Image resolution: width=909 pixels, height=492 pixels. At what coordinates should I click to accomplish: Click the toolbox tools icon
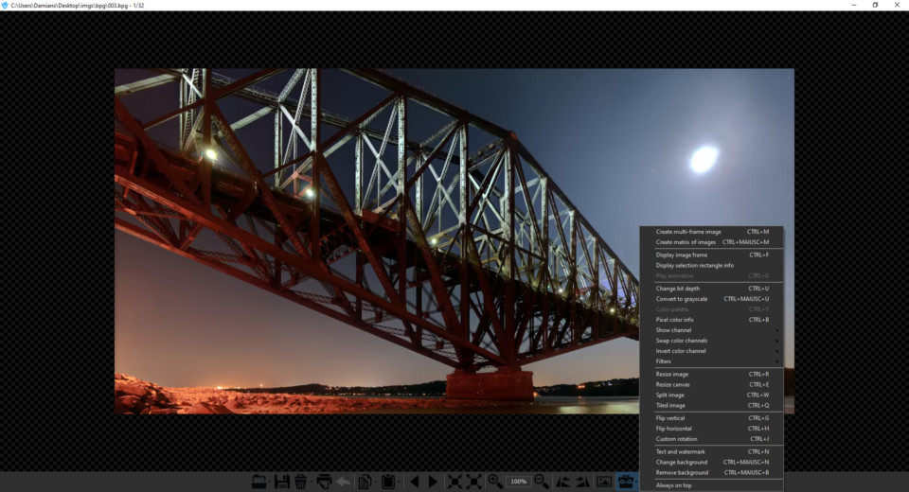[626, 482]
